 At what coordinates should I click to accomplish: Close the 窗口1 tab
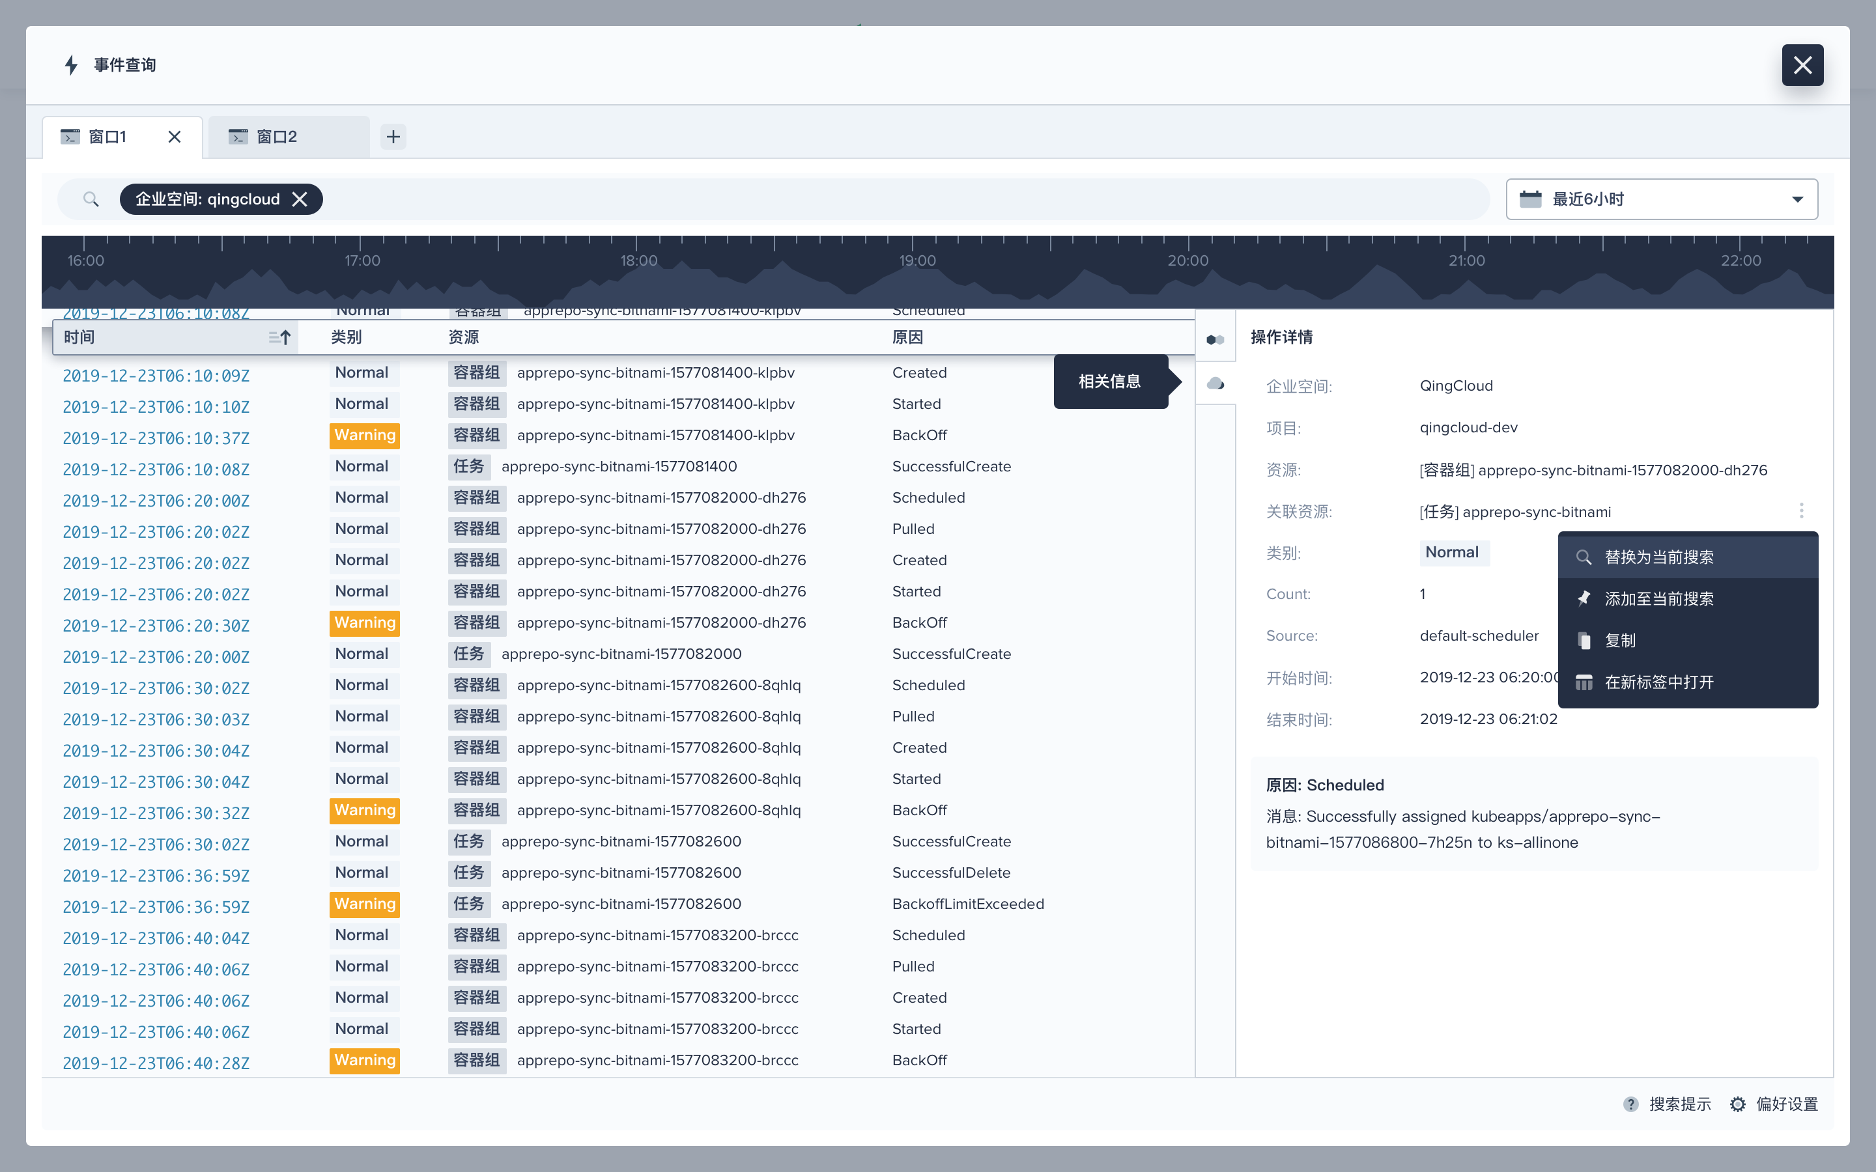click(x=175, y=137)
